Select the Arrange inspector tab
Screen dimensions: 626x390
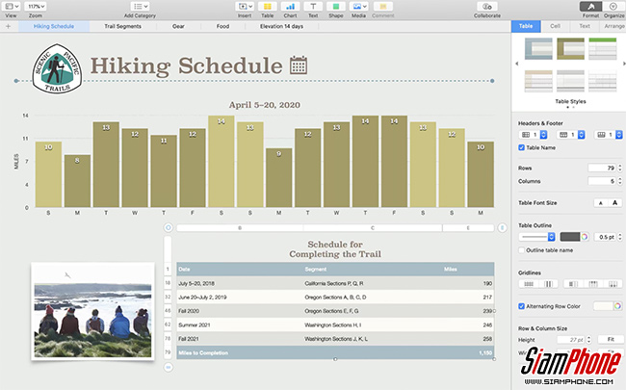[x=613, y=26]
